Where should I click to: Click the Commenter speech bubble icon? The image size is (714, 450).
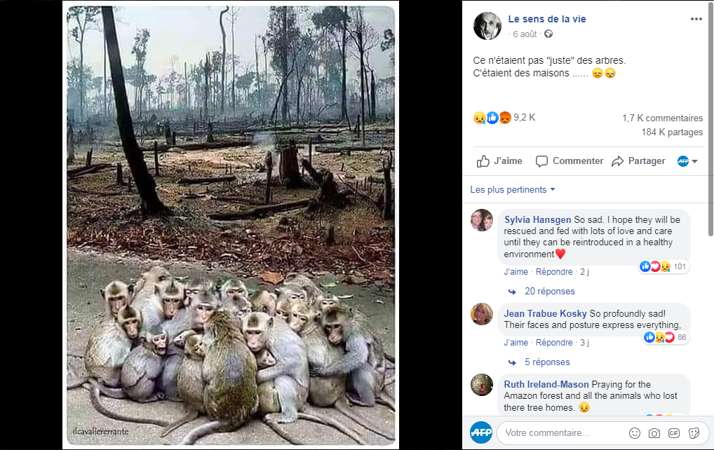point(541,161)
